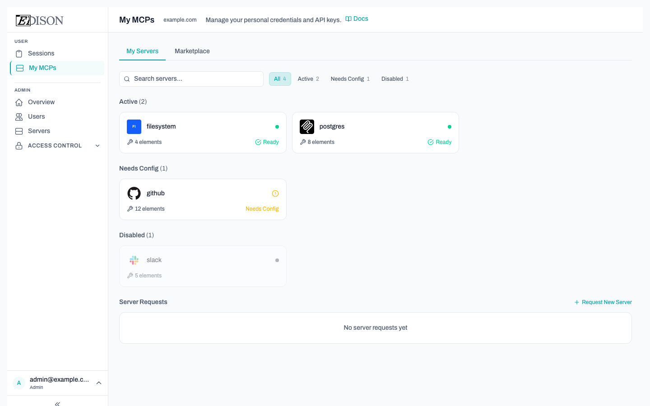Show only Disabled servers

pyautogui.click(x=395, y=79)
